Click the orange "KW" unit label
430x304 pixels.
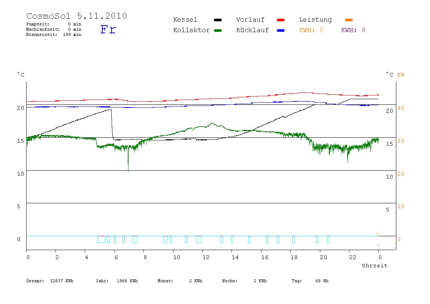(401, 75)
